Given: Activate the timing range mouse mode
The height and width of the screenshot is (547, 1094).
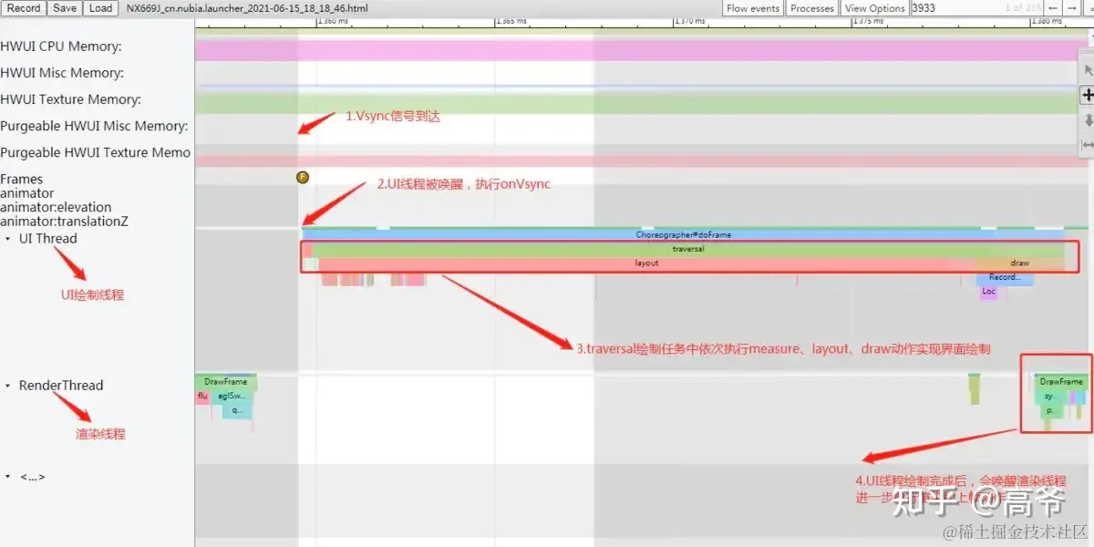Looking at the screenshot, I should pyautogui.click(x=1087, y=145).
